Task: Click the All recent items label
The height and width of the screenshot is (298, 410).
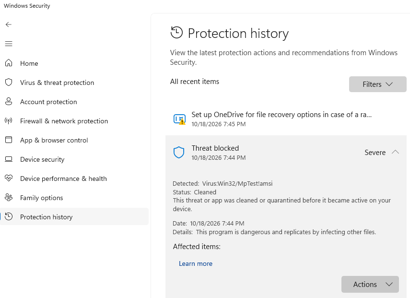Action: [x=195, y=82]
